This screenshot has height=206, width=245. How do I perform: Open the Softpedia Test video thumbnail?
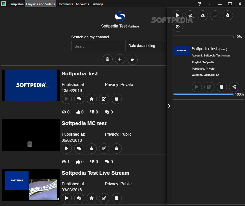pos(31,85)
